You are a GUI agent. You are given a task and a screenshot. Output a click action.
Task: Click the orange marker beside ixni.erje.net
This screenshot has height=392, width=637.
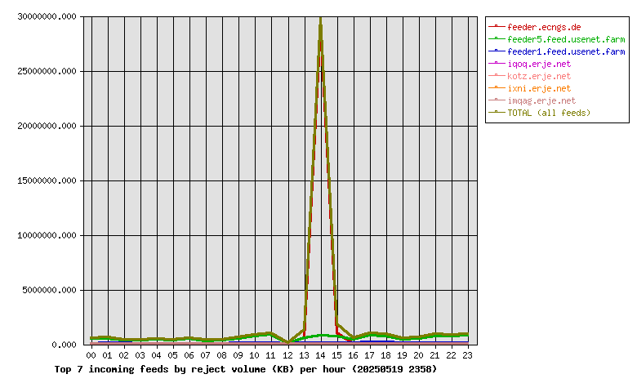[x=497, y=87]
